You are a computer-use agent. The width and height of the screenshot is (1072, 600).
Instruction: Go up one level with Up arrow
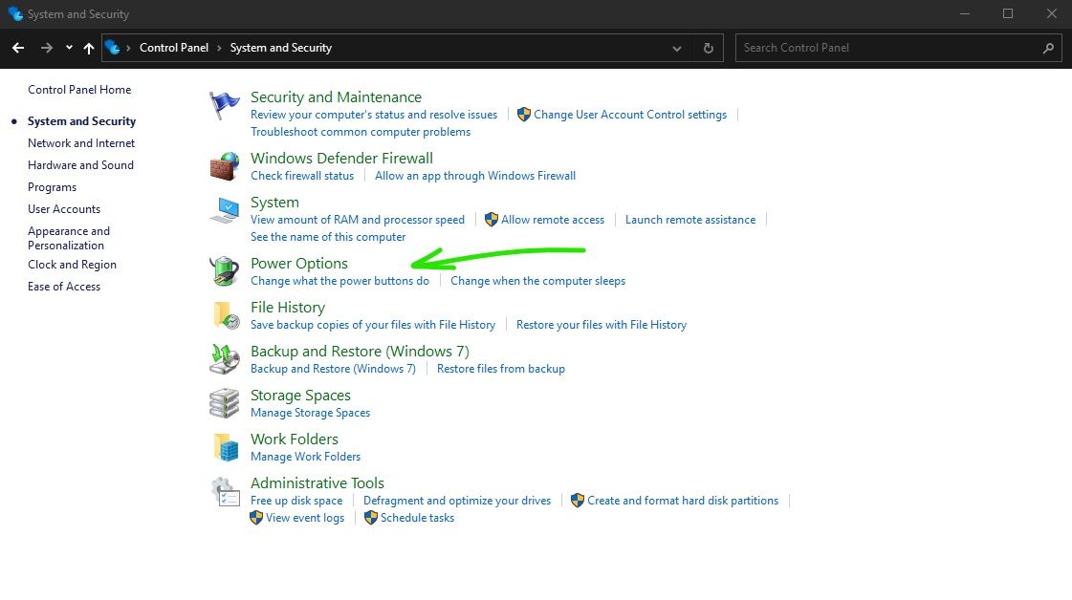click(89, 48)
